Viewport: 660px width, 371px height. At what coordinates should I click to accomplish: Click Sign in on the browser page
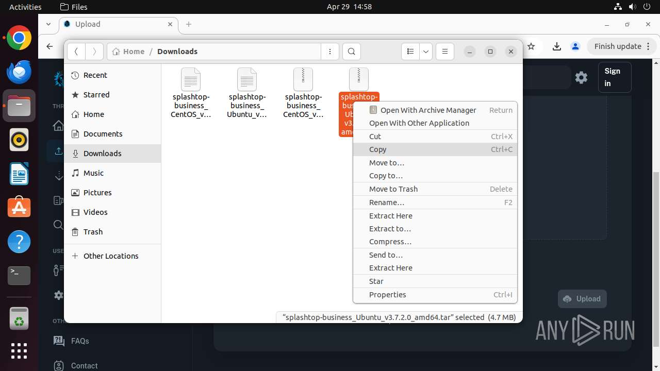(x=614, y=77)
